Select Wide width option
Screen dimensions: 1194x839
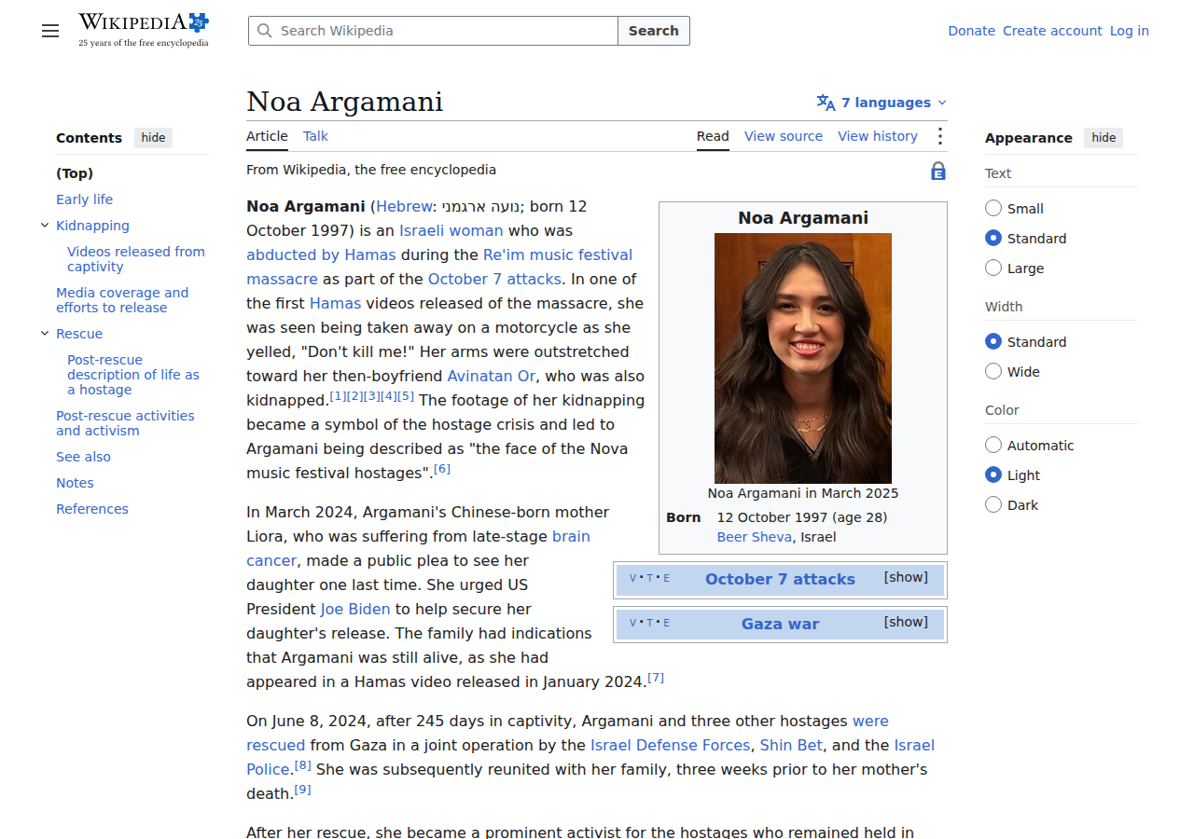tap(993, 372)
